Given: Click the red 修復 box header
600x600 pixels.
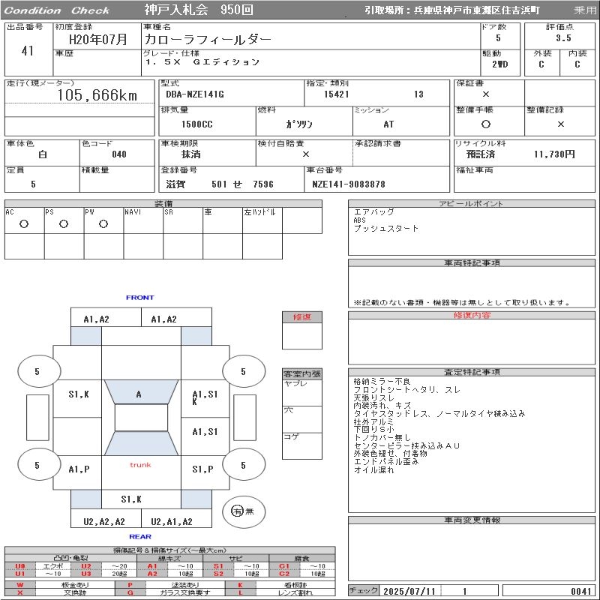Looking at the screenshot, I should click(x=302, y=316).
